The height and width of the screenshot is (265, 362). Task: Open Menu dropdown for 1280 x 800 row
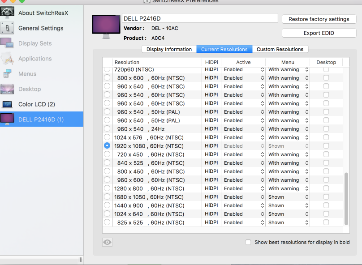pyautogui.click(x=288, y=188)
